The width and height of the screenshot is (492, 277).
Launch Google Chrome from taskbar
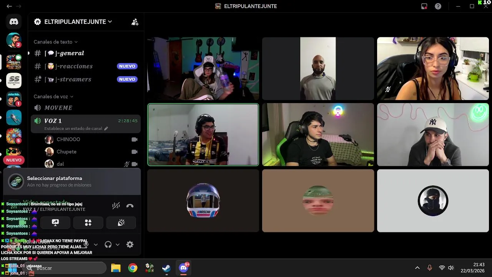coord(133,268)
